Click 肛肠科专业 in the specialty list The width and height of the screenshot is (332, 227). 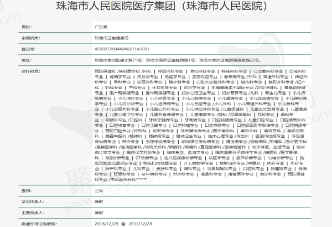pyautogui.click(x=124, y=174)
